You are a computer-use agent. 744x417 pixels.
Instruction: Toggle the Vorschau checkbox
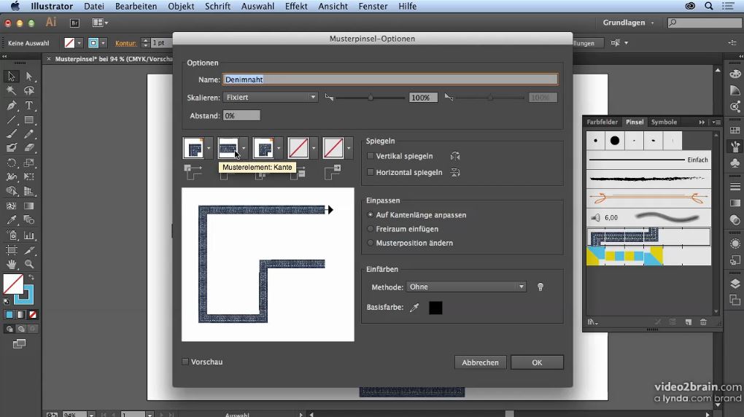[185, 362]
